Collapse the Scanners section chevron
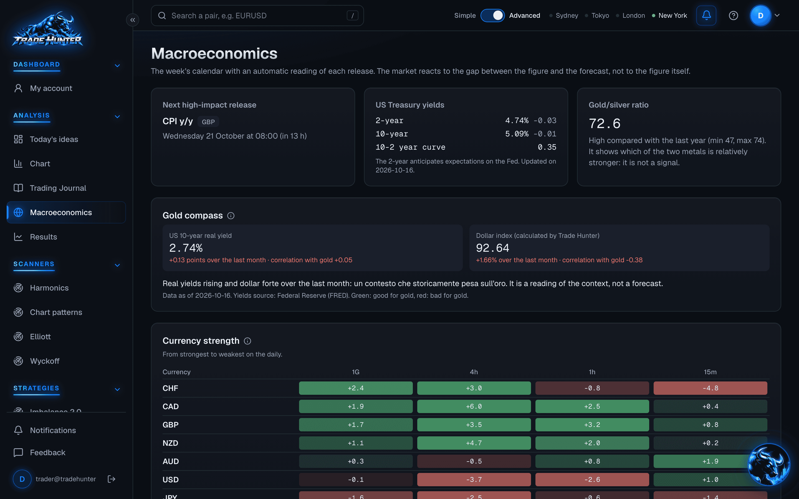The width and height of the screenshot is (799, 499). [117, 265]
